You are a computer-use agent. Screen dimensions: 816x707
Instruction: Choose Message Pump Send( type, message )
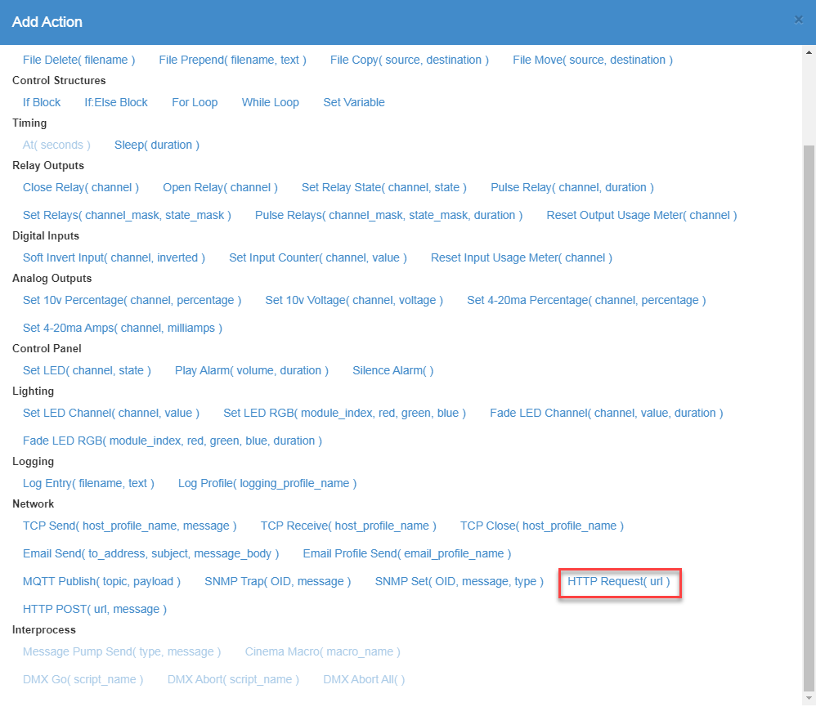[x=122, y=652]
